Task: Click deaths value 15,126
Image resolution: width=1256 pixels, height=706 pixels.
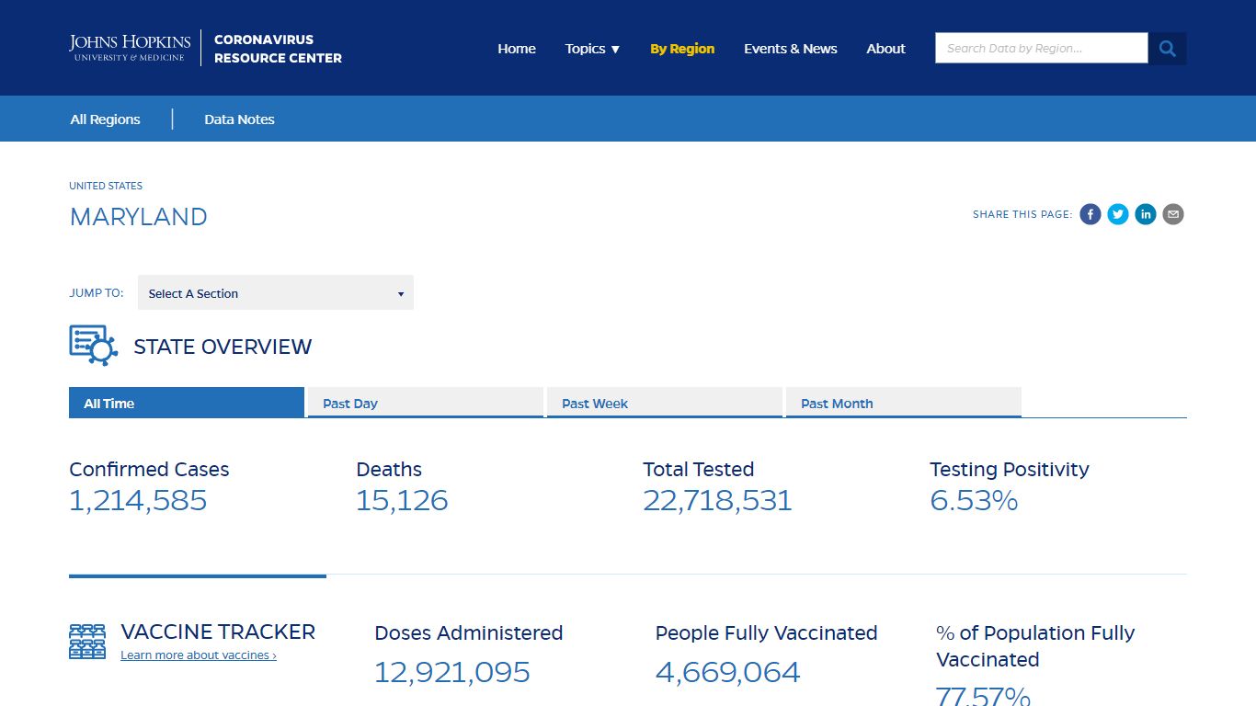Action: (402, 501)
